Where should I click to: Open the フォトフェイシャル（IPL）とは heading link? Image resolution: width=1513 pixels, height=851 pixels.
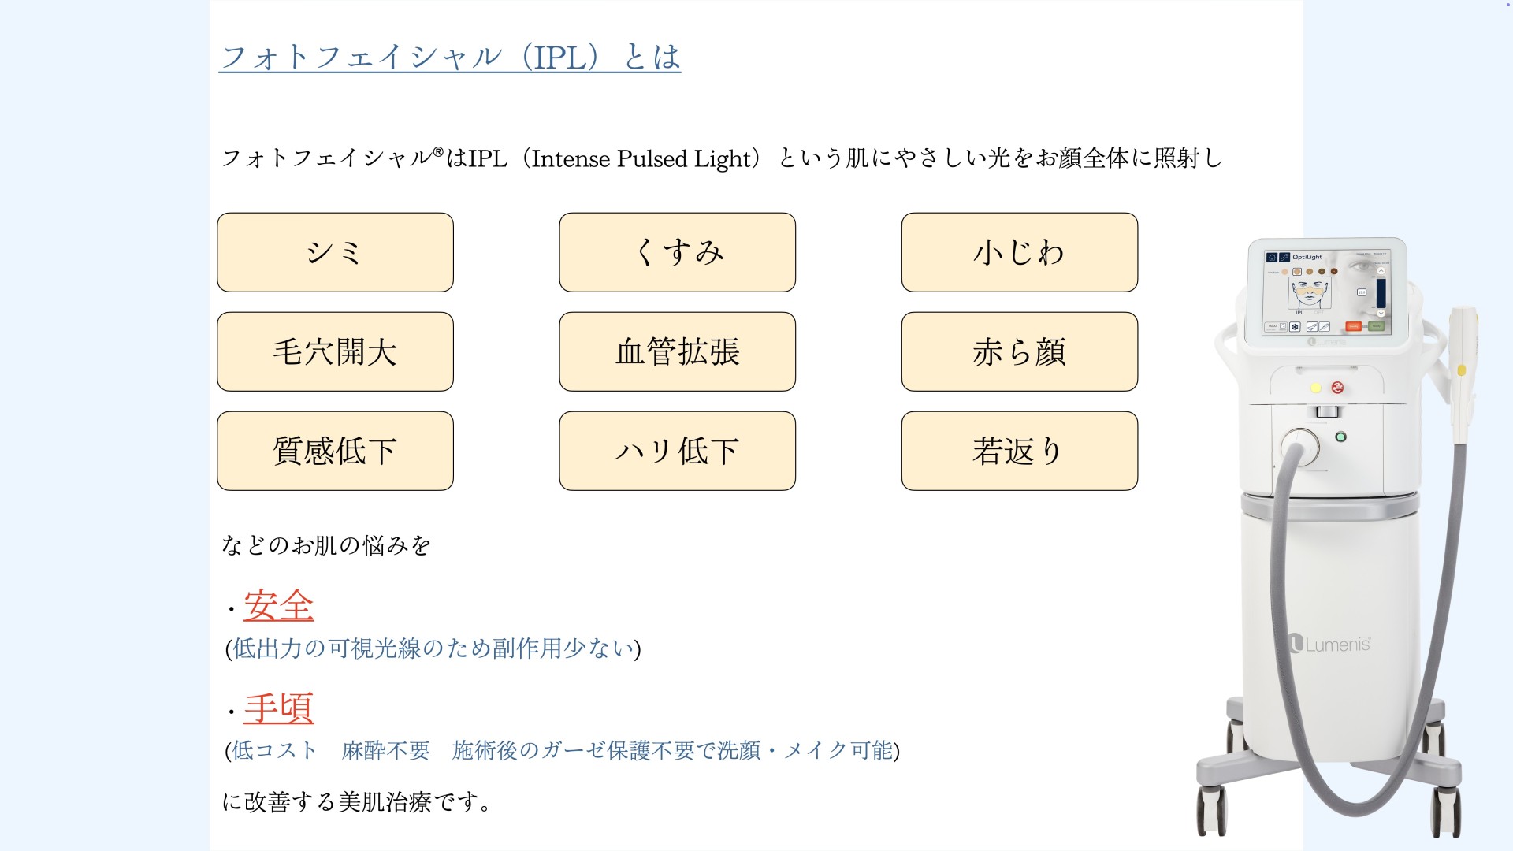[450, 57]
